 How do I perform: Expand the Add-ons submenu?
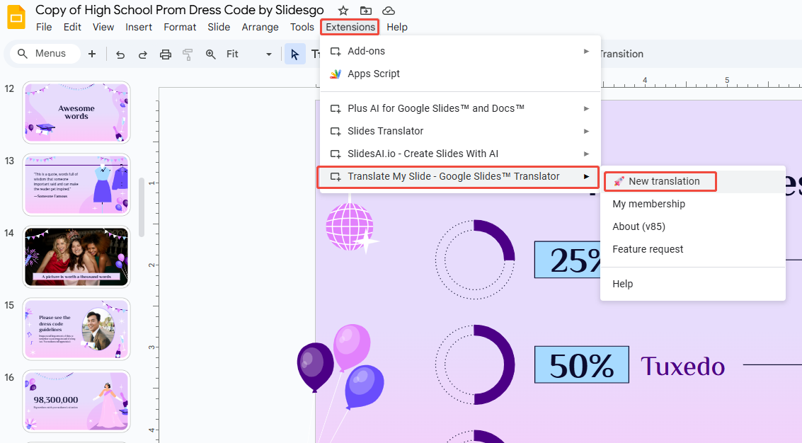tap(460, 51)
